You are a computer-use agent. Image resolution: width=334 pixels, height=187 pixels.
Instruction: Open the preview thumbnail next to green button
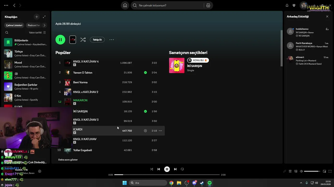pos(73,40)
